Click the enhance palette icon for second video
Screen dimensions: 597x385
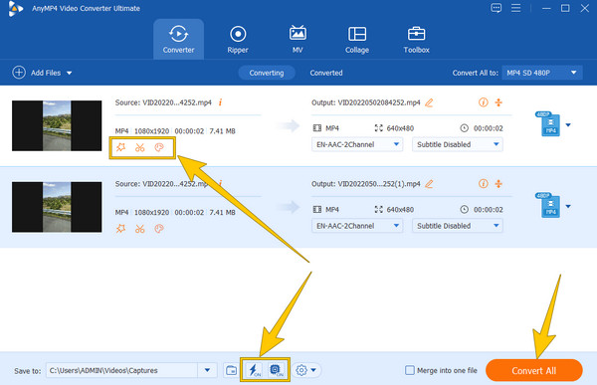[x=159, y=229]
